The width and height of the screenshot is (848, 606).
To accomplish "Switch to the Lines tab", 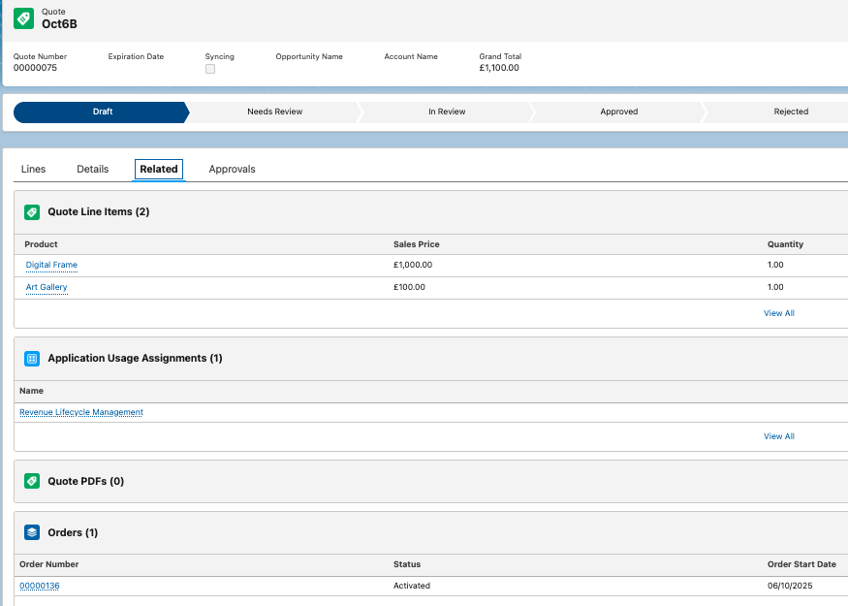I will tap(33, 169).
